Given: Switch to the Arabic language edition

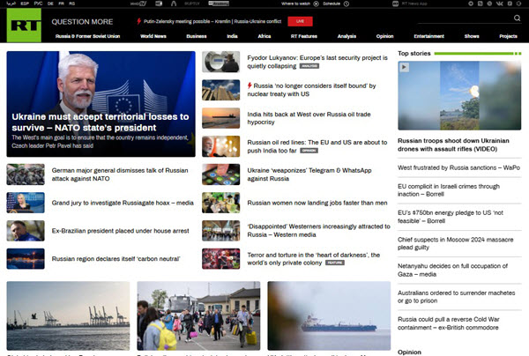Looking at the screenshot, I should [11, 4].
